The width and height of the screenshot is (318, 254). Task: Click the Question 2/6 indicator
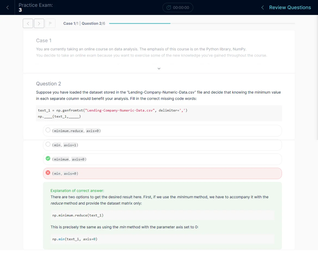(93, 23)
